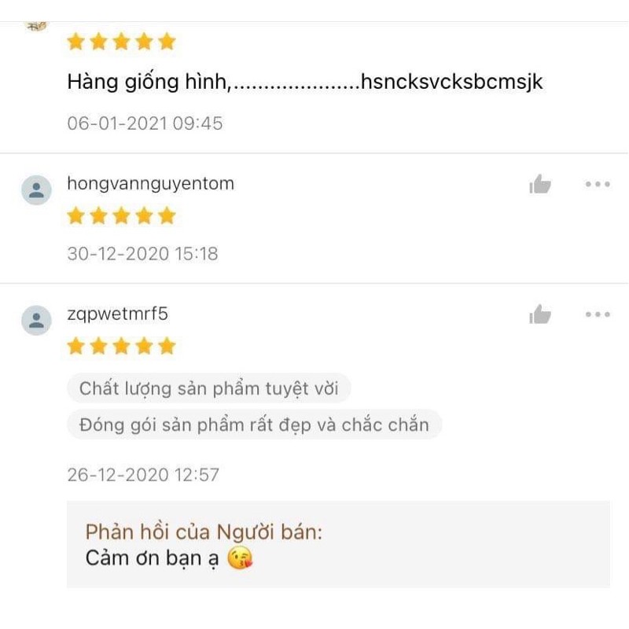629x629 pixels.
Task: Tap the 'Phản hồi của Người bán' reply box
Action: tap(338, 544)
